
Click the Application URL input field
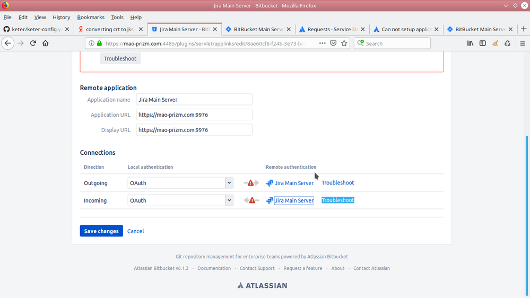[194, 115]
